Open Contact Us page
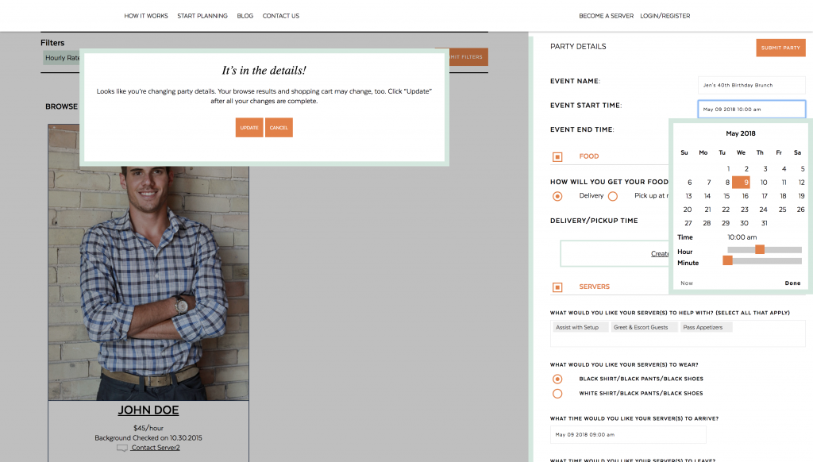Image resolution: width=813 pixels, height=462 pixels. point(281,16)
